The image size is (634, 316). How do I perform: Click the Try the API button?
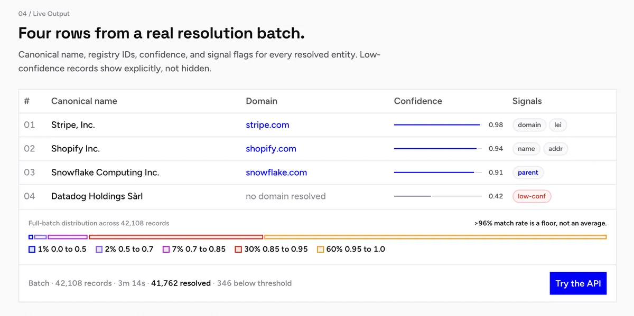pyautogui.click(x=579, y=283)
